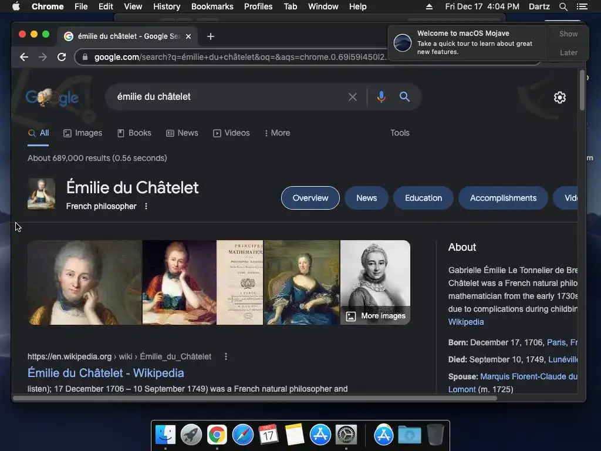Click the browser back arrow
Viewport: 601px width, 451px height.
pyautogui.click(x=23, y=57)
